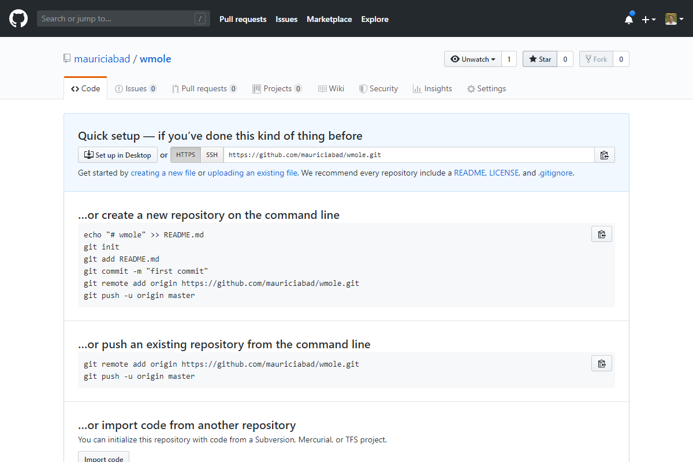This screenshot has width=693, height=462.
Task: Click the Fork button
Action: [596, 59]
